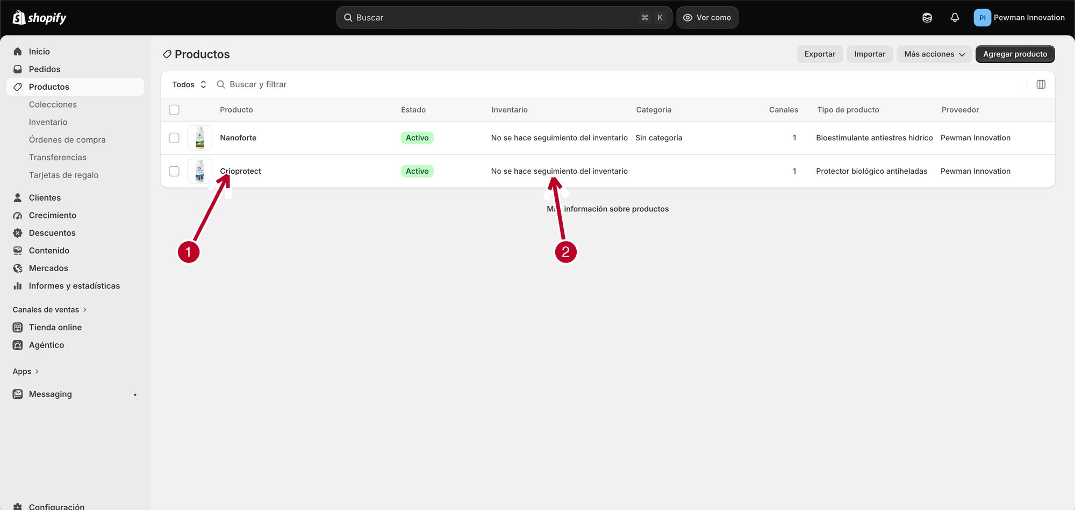The width and height of the screenshot is (1075, 510).
Task: Expand Canales de ventas section
Action: 49,310
